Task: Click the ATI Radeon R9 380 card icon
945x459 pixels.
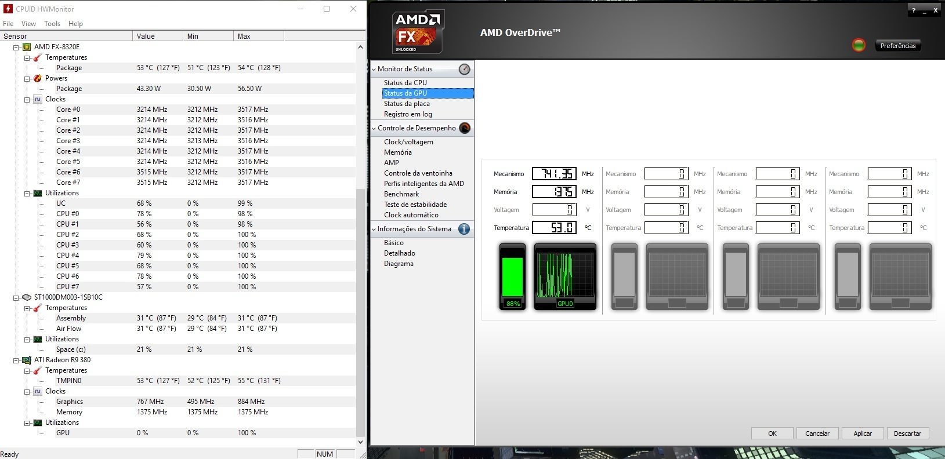Action: pos(27,360)
